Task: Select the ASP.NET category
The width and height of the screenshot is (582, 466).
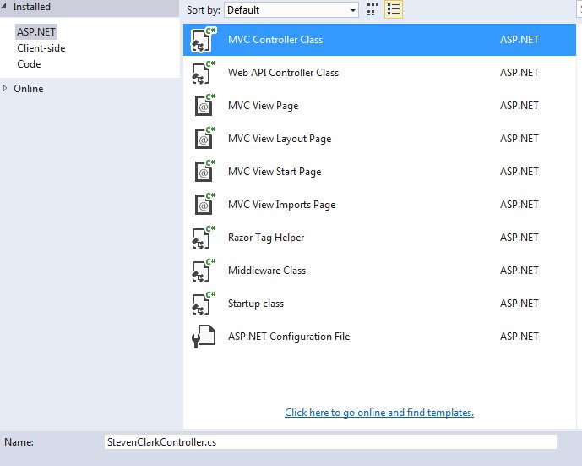Action: tap(36, 32)
